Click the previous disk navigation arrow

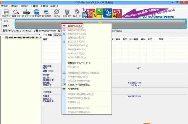[x=5, y=21]
